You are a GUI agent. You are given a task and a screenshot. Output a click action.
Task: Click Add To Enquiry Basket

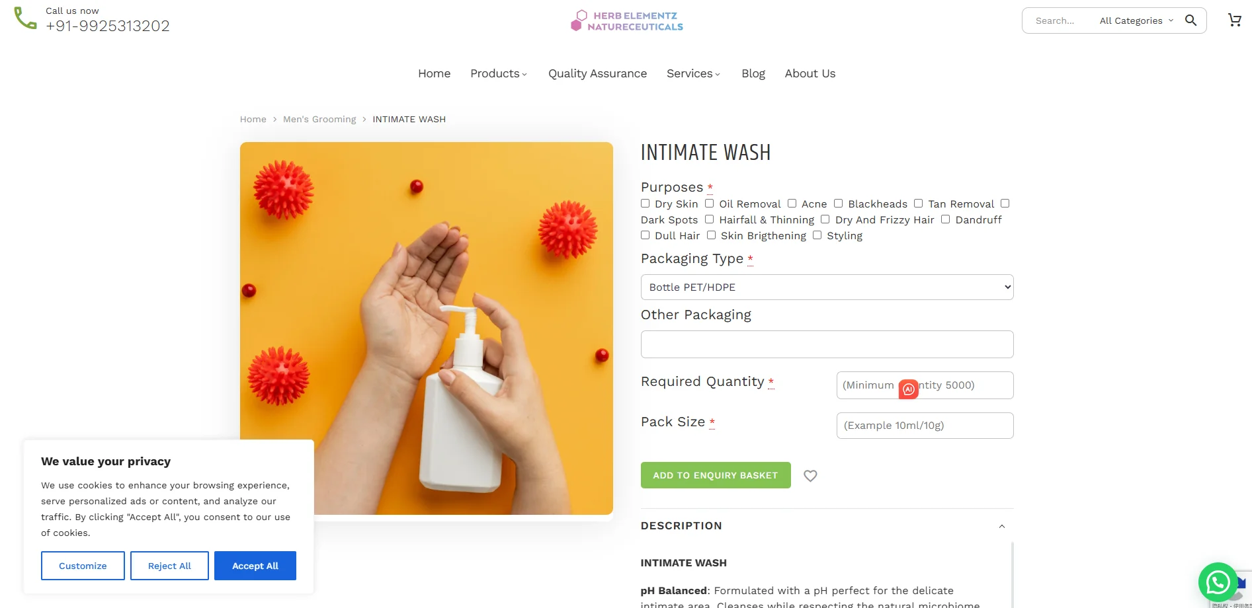coord(715,475)
